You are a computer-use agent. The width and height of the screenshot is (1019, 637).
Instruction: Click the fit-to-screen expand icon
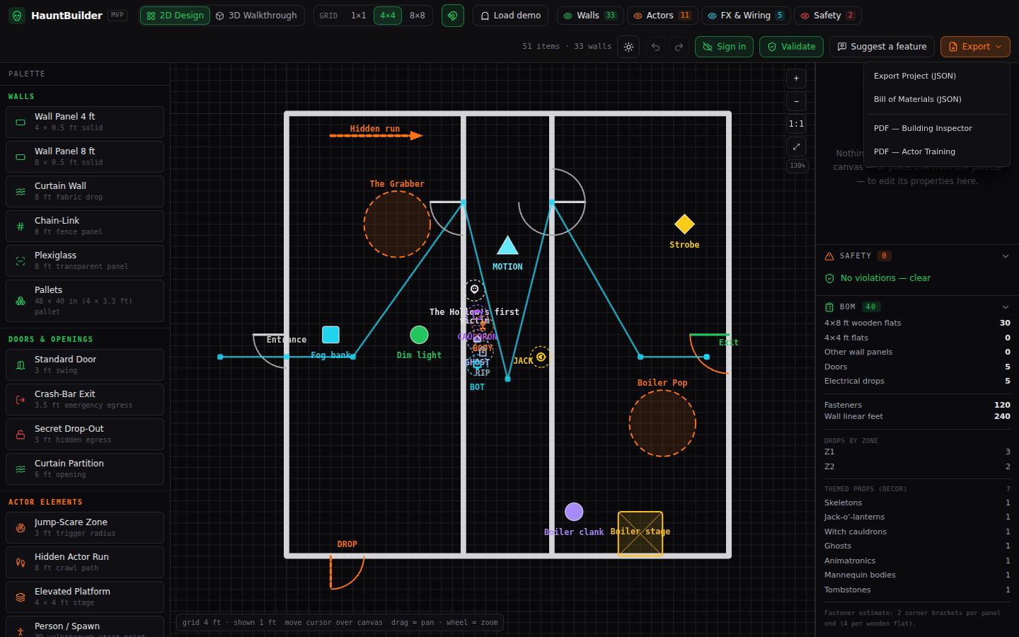796,147
